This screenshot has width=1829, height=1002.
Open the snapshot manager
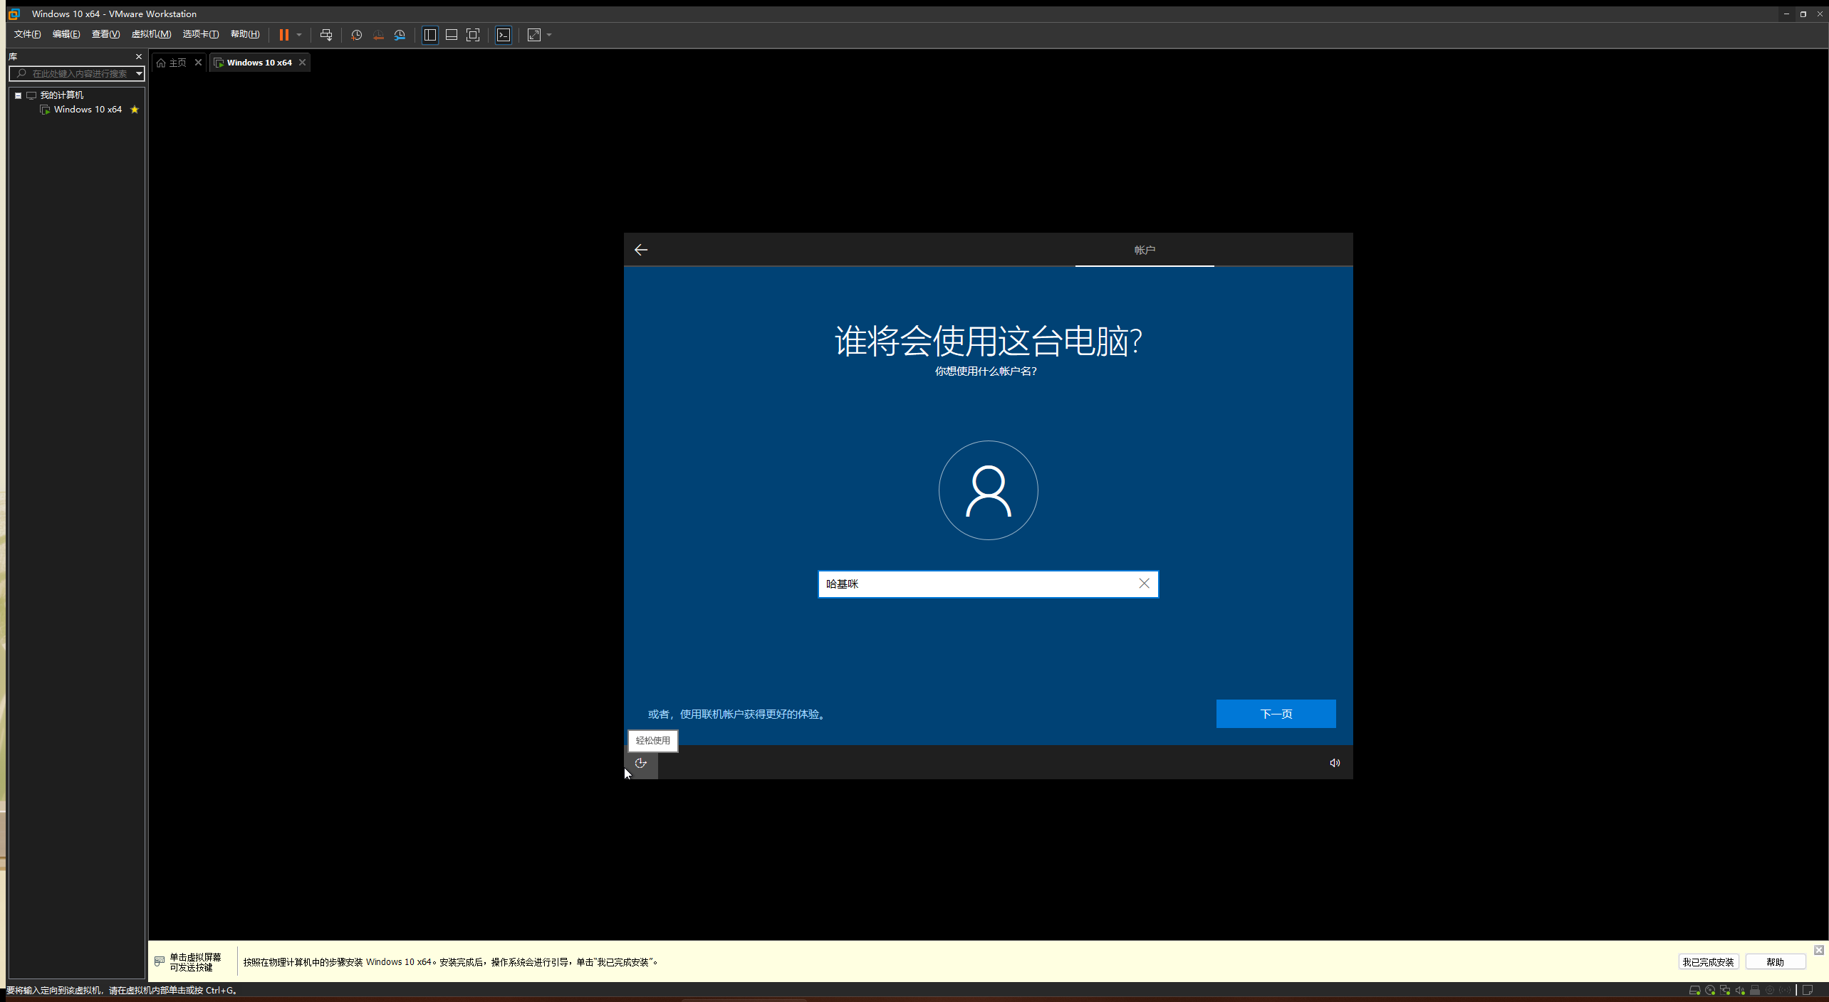tap(400, 34)
